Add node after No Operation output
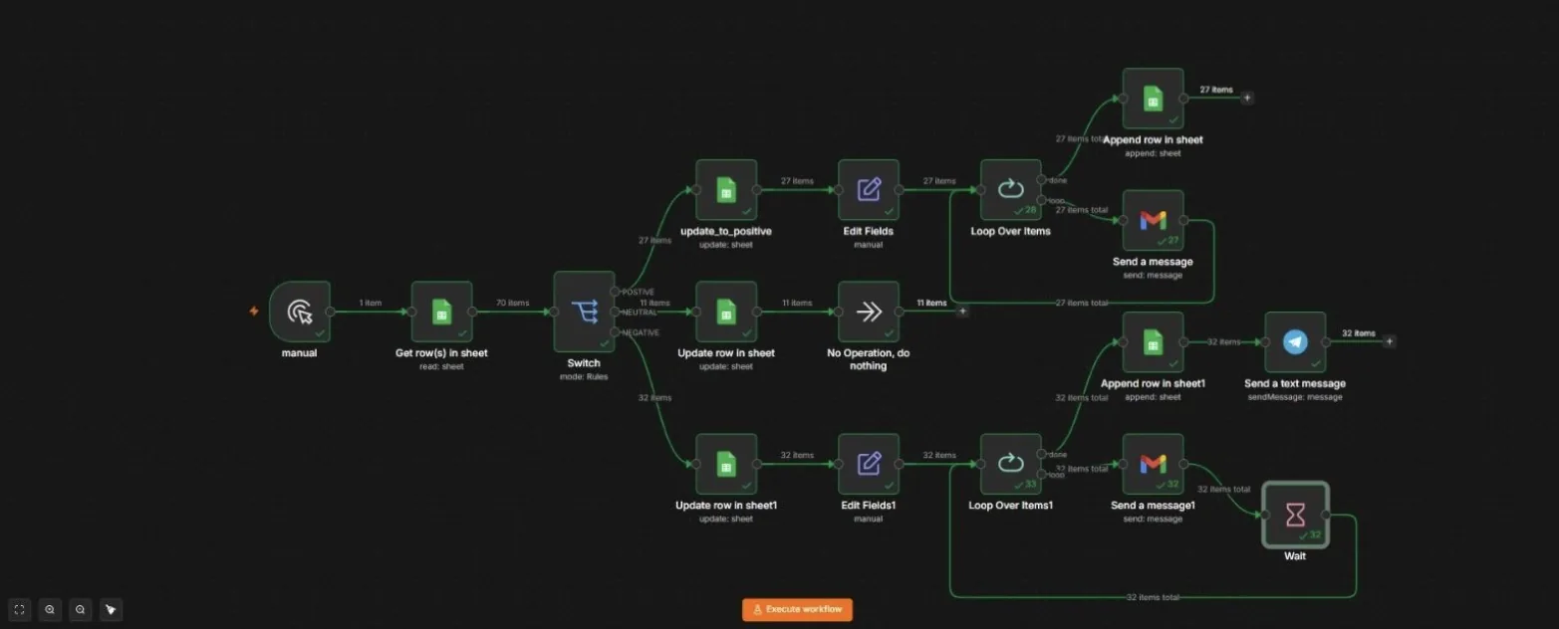This screenshot has width=1559, height=629. (x=962, y=311)
